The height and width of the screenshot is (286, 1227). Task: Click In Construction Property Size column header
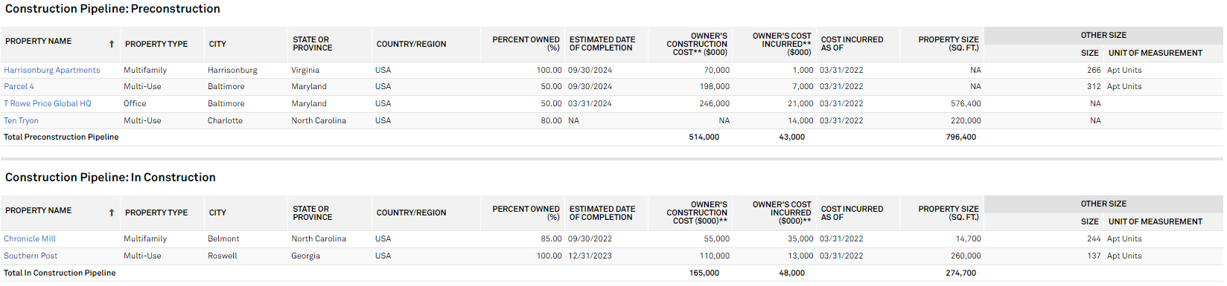tap(949, 212)
